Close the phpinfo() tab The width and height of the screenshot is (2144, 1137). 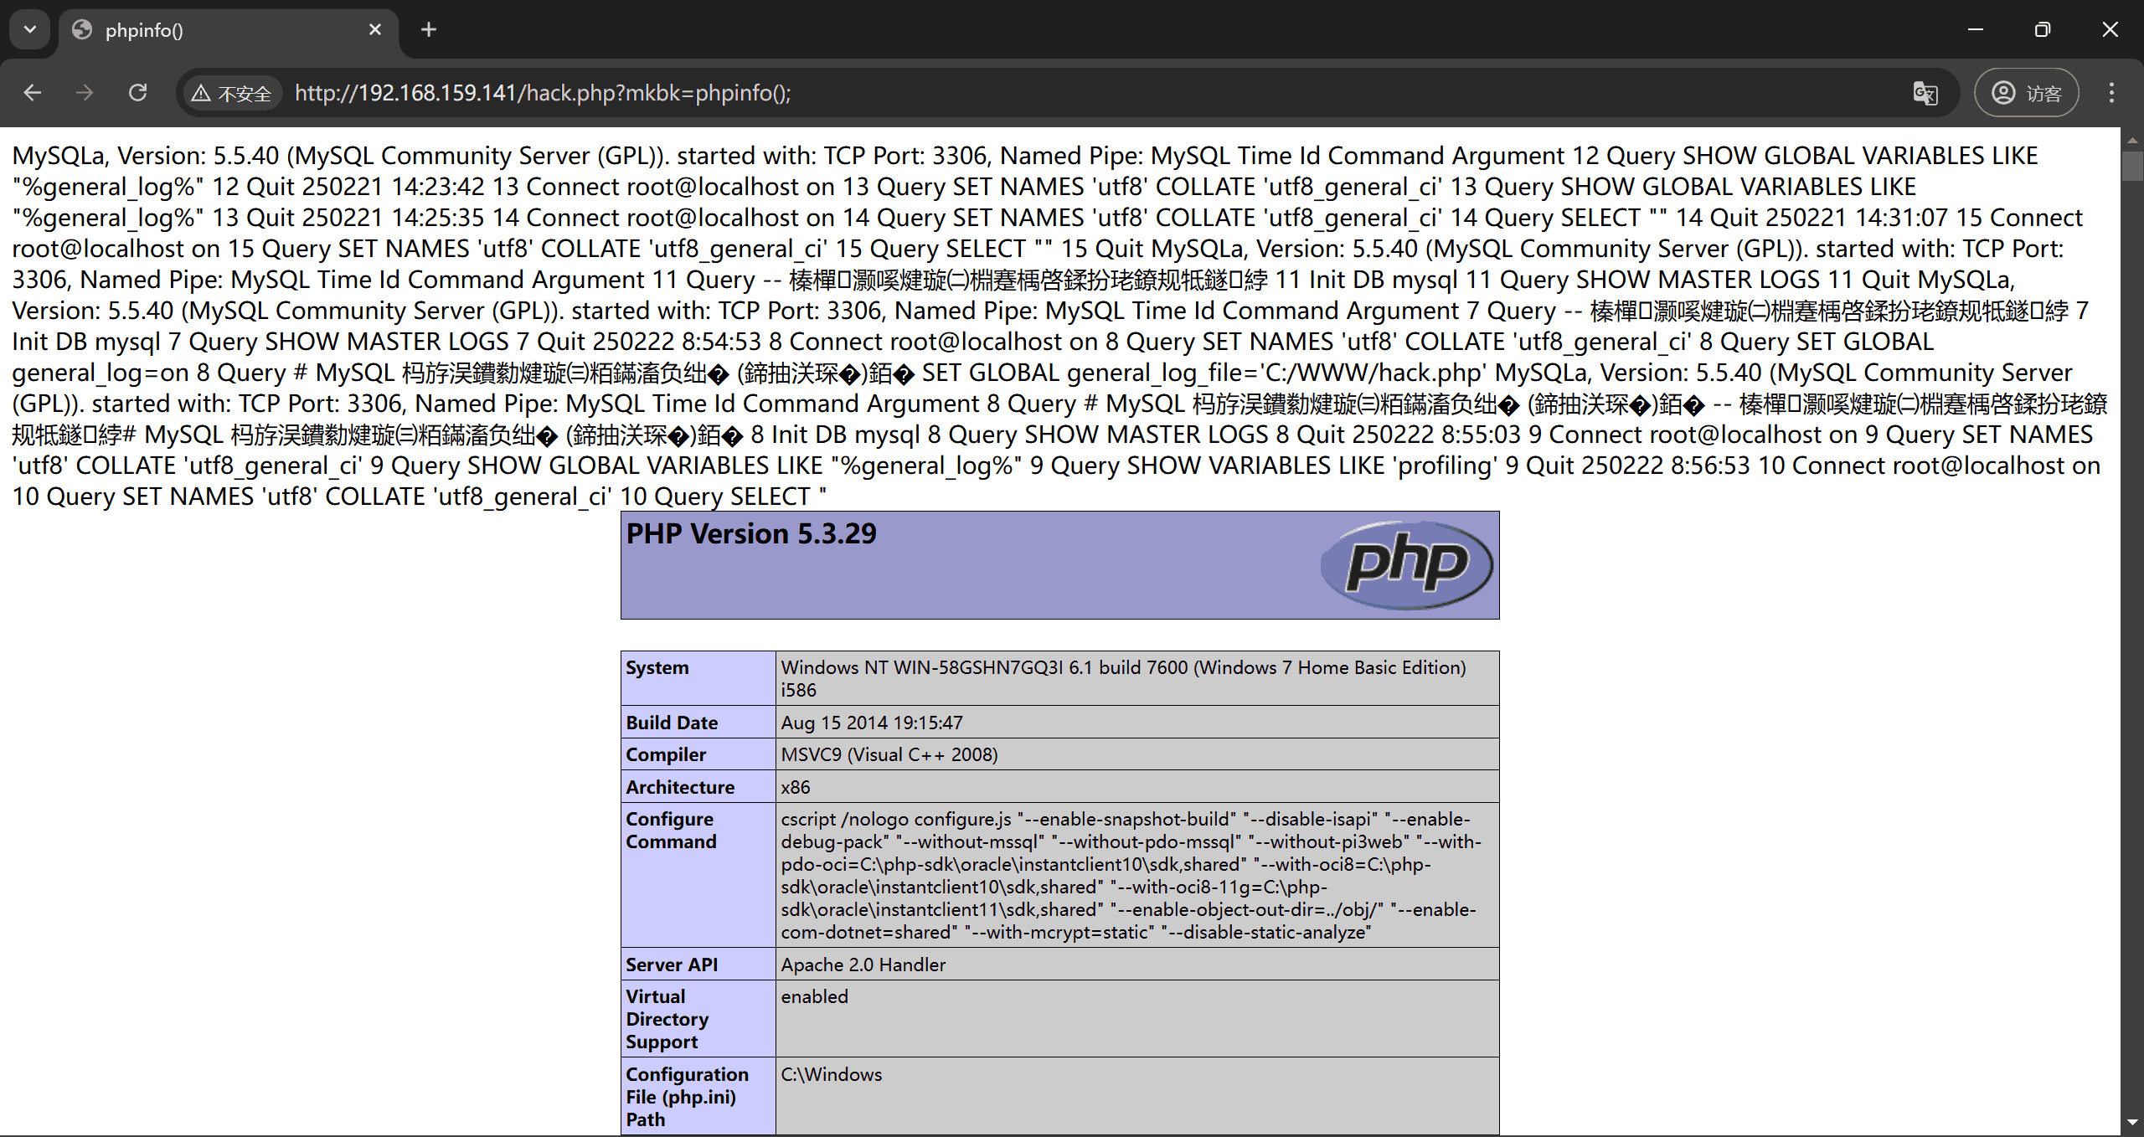[375, 29]
